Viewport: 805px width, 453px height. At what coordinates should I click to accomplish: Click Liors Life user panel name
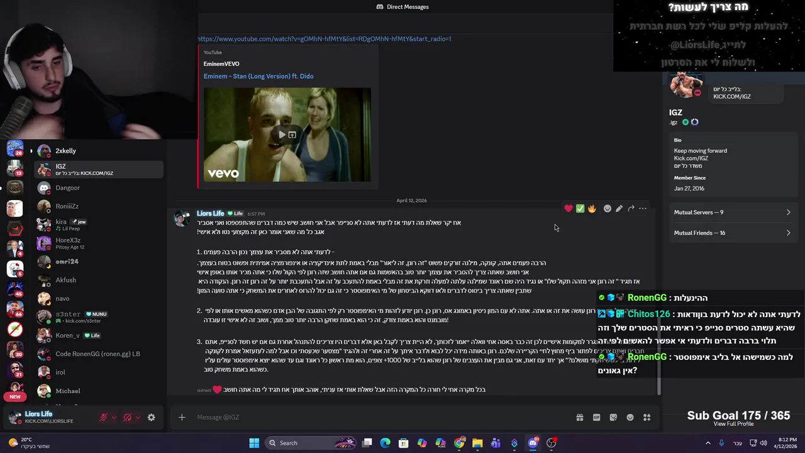click(x=39, y=414)
